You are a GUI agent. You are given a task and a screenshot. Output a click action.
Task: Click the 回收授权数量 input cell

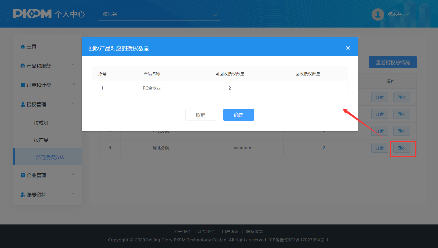(x=308, y=88)
